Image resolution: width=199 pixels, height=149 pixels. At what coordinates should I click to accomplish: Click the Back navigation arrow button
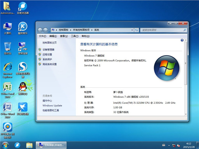(x=40, y=30)
